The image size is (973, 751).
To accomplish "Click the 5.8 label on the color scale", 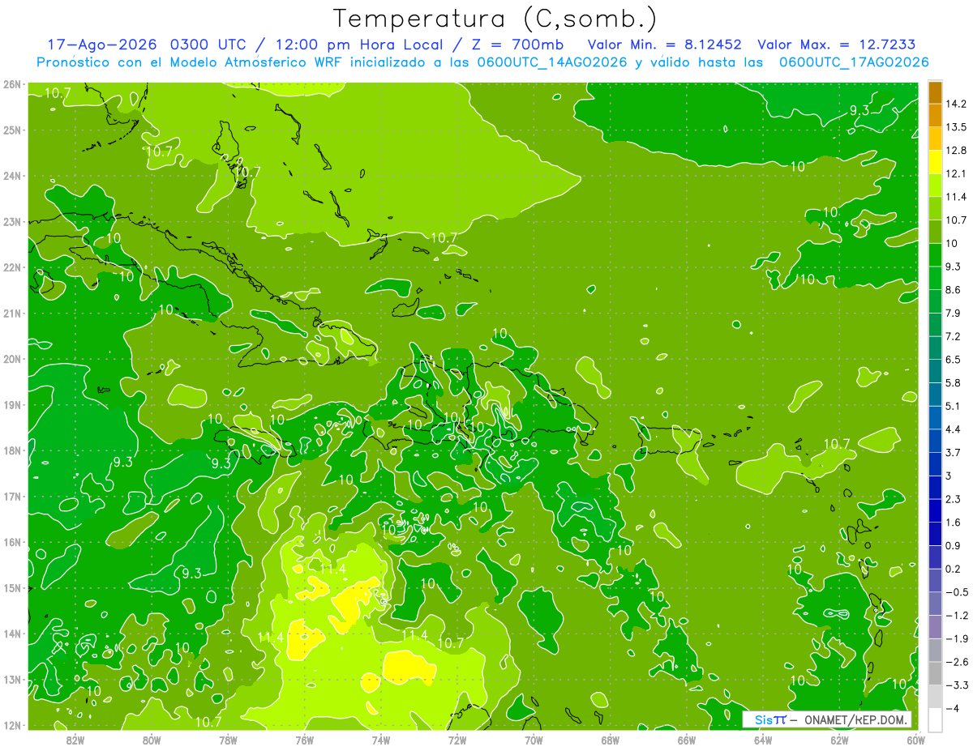I will coord(953,382).
